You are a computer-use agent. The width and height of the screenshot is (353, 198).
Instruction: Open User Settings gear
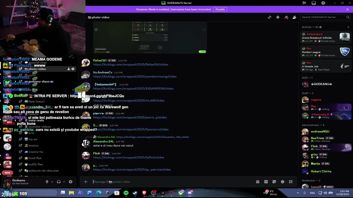(x=71, y=182)
